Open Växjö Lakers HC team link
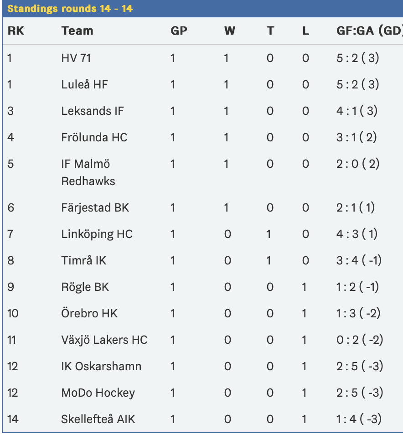The height and width of the screenshot is (435, 403). pyautogui.click(x=104, y=340)
